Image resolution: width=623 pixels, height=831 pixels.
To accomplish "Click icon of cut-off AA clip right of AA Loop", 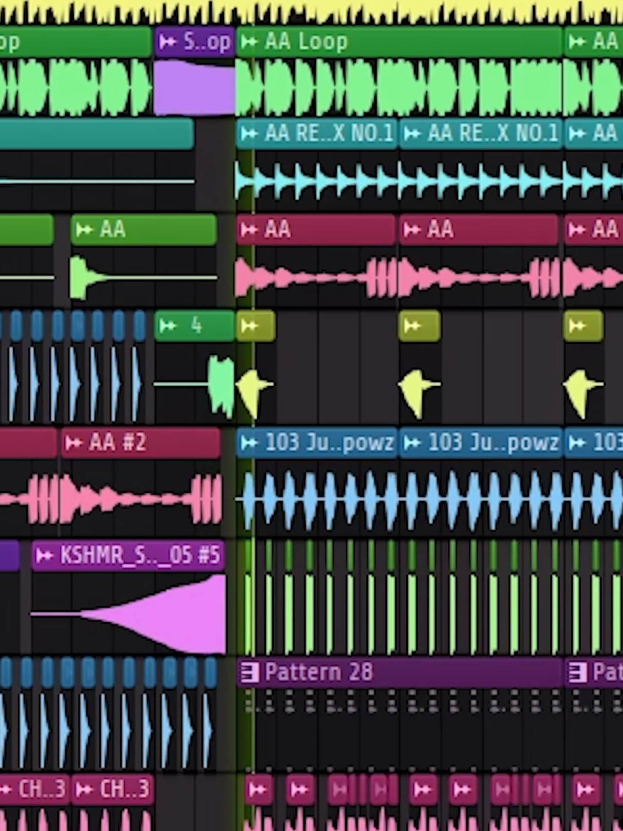I will point(577,42).
